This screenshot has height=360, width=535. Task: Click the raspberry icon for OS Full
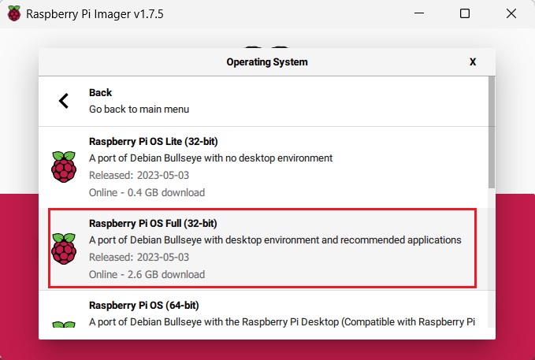[63, 248]
